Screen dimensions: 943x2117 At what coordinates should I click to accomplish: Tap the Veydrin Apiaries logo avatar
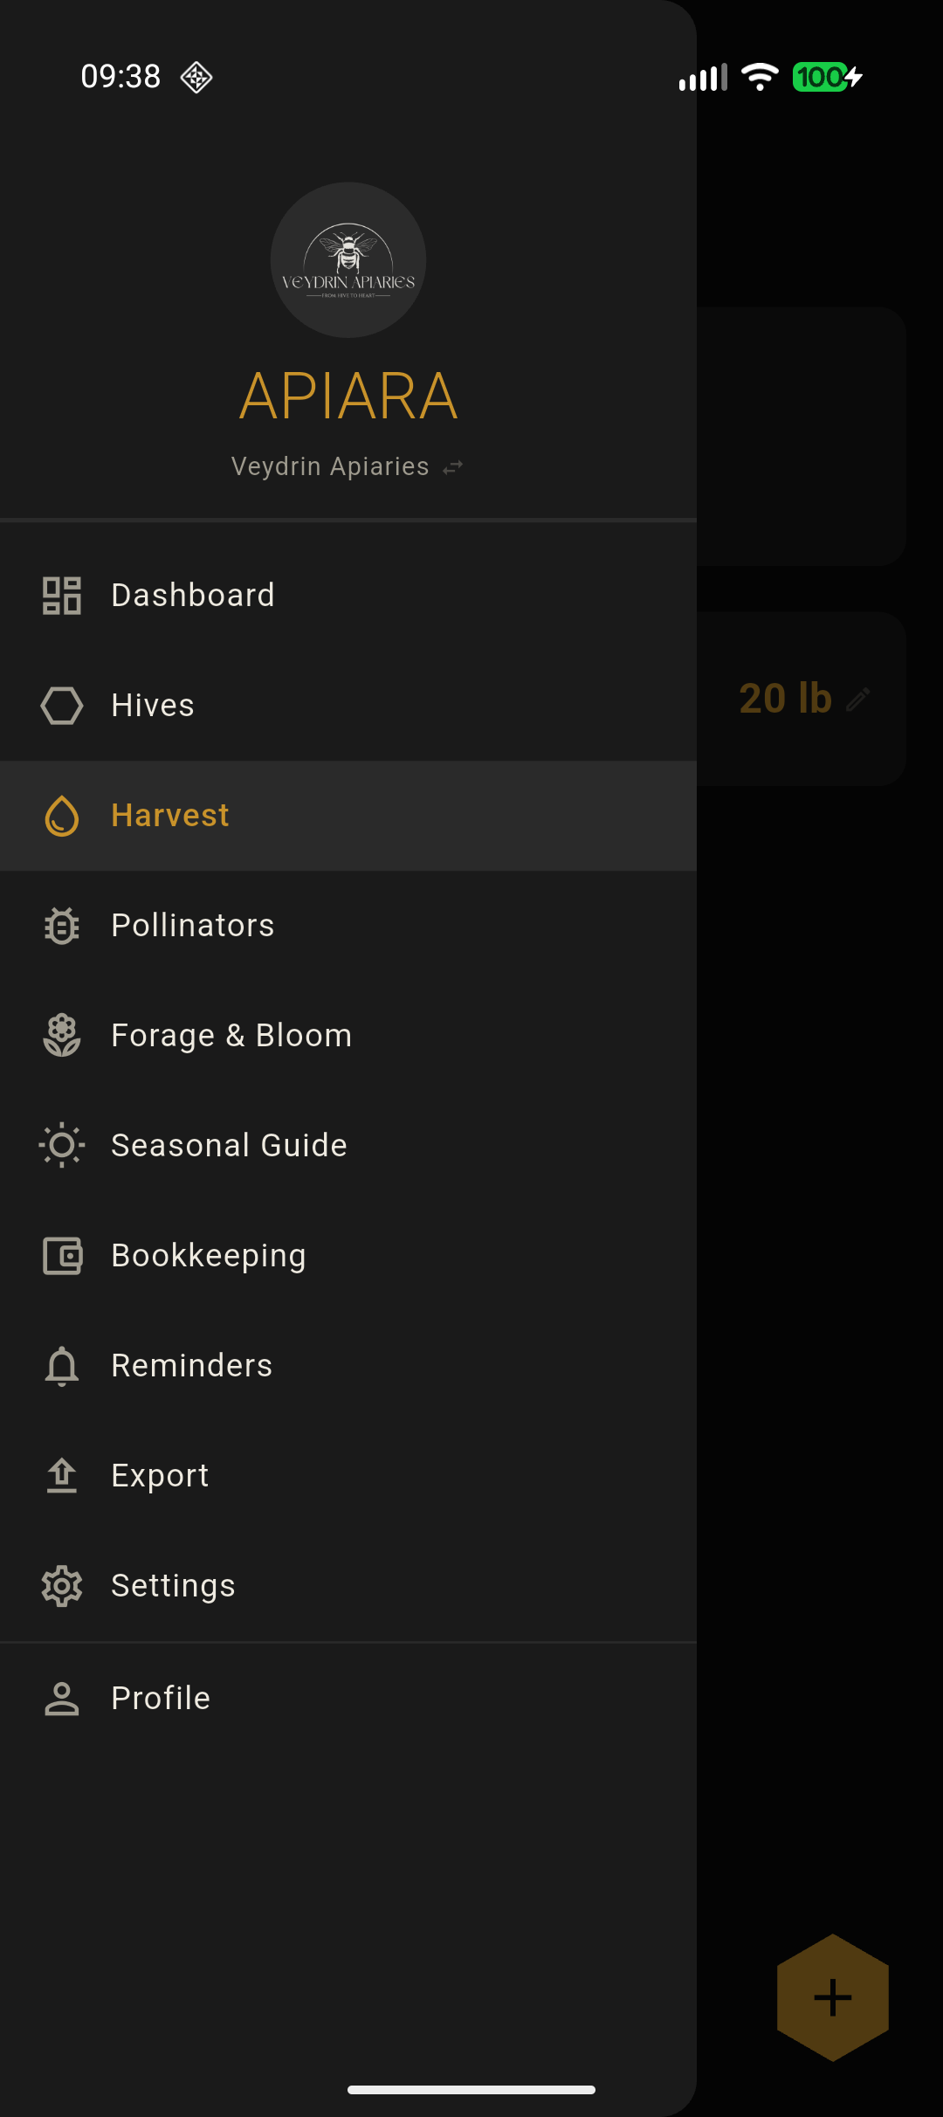point(348,260)
